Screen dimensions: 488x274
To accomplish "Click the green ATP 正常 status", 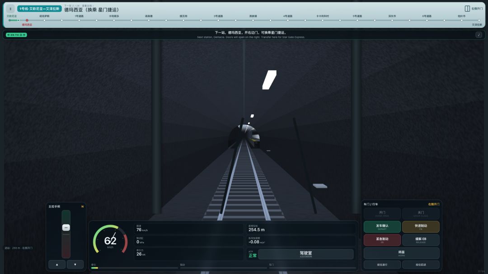I will [253, 255].
